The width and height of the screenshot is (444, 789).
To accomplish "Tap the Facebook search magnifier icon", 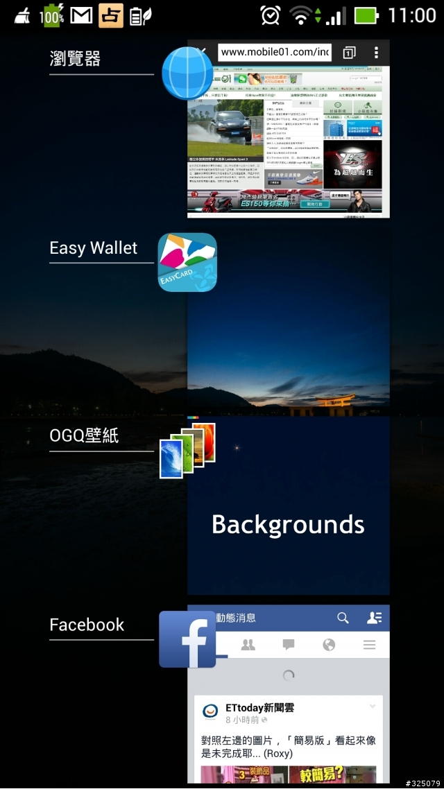I will pyautogui.click(x=343, y=618).
